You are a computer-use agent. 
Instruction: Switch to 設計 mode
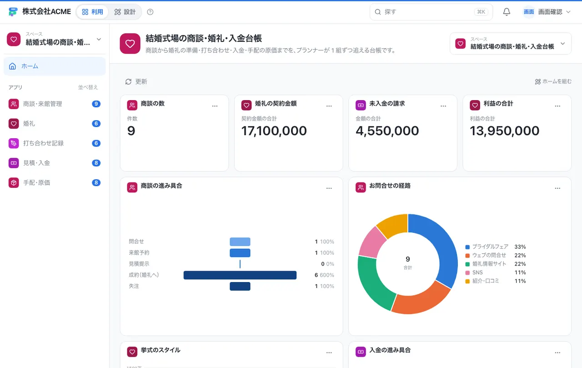pyautogui.click(x=125, y=12)
